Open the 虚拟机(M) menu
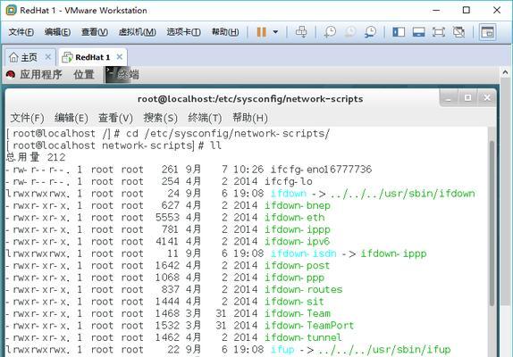Viewport: 513px width, 357px height. (137, 32)
